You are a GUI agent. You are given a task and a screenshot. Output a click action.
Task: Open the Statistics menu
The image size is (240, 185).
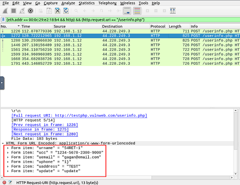pos(87,3)
